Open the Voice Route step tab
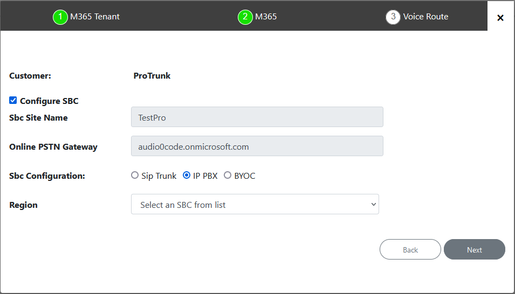515x294 pixels. click(425, 17)
